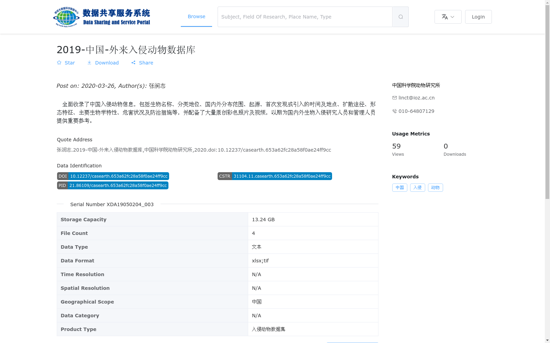Click the CSTR identifier badge

click(x=275, y=176)
